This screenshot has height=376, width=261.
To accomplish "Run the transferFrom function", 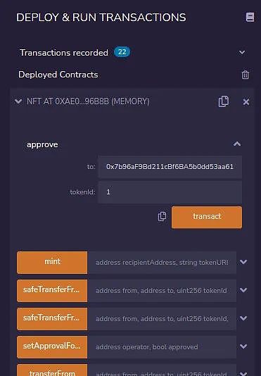I will tap(52, 370).
